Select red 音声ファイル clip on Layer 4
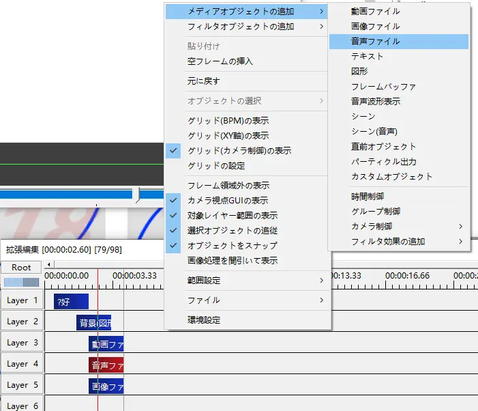478x411 pixels. coord(106,365)
